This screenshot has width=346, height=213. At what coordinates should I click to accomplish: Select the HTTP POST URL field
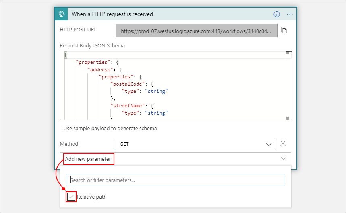click(196, 31)
